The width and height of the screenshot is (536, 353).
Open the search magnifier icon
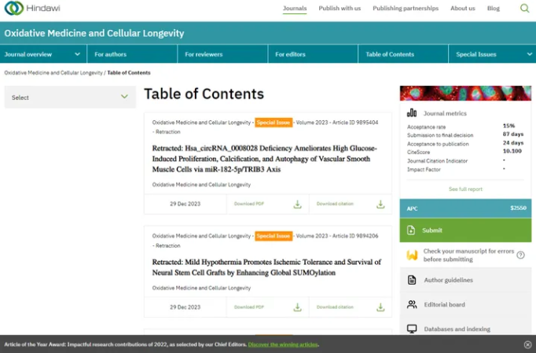(524, 8)
